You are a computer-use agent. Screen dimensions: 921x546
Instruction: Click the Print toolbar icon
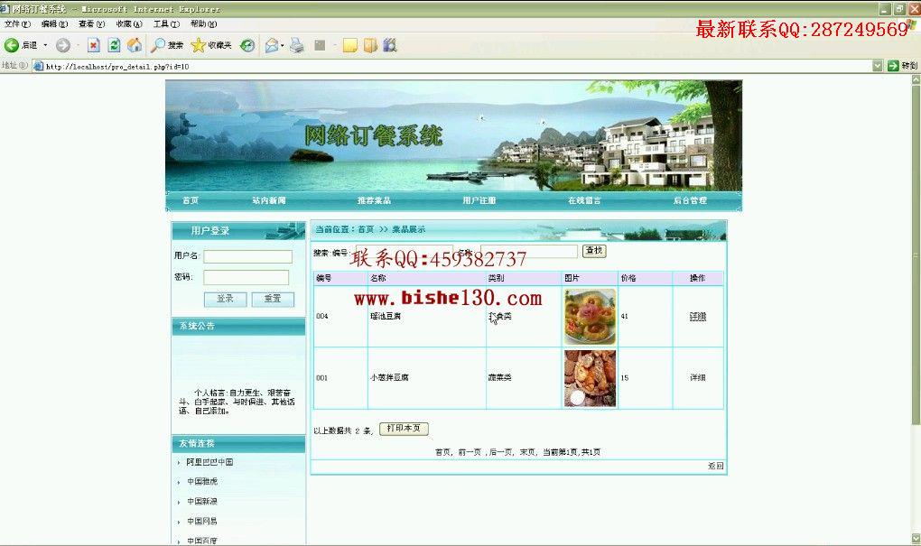click(297, 45)
